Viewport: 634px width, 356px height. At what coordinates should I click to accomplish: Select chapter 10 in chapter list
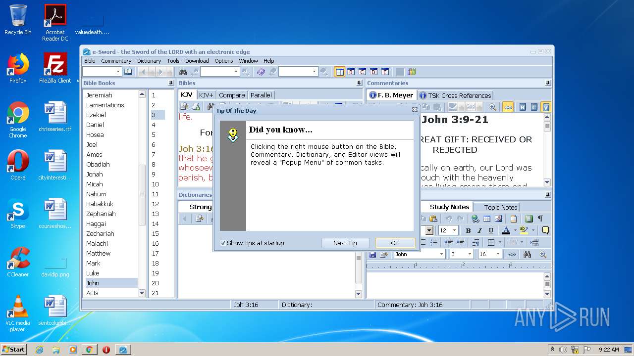[156, 184]
